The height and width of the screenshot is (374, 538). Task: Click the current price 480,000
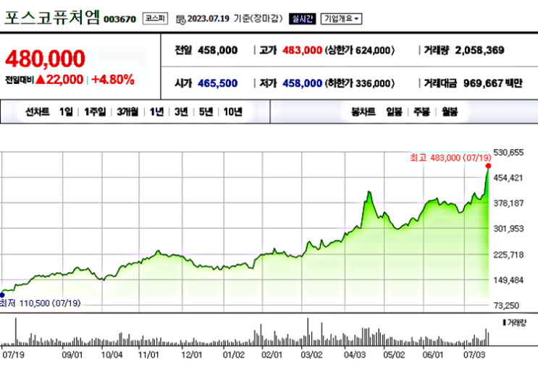click(x=45, y=59)
